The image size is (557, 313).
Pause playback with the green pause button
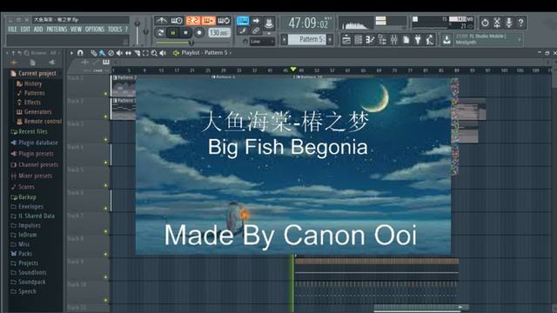click(173, 33)
